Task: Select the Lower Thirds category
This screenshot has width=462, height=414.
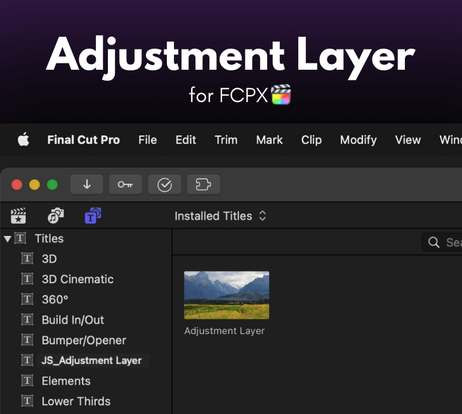Action: (76, 401)
